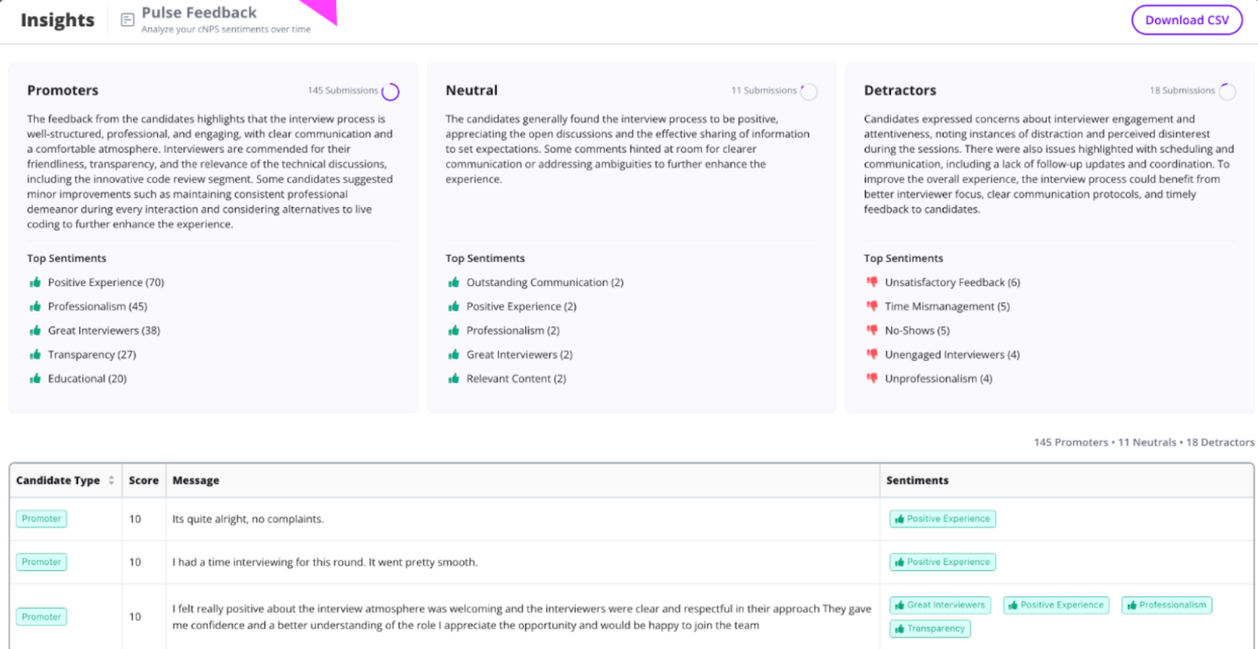Click the Time Mismanagement (5) sentiment

pyautogui.click(x=947, y=306)
